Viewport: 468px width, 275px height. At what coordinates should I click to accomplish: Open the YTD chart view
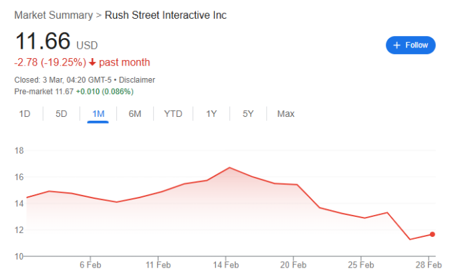pyautogui.click(x=173, y=113)
